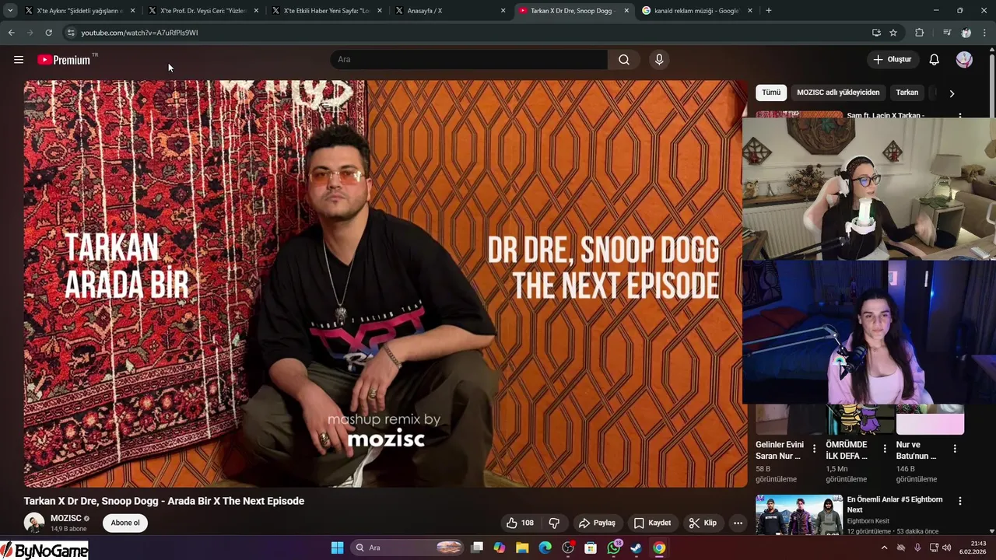Open new browser tab
The height and width of the screenshot is (560, 996).
[x=769, y=11]
